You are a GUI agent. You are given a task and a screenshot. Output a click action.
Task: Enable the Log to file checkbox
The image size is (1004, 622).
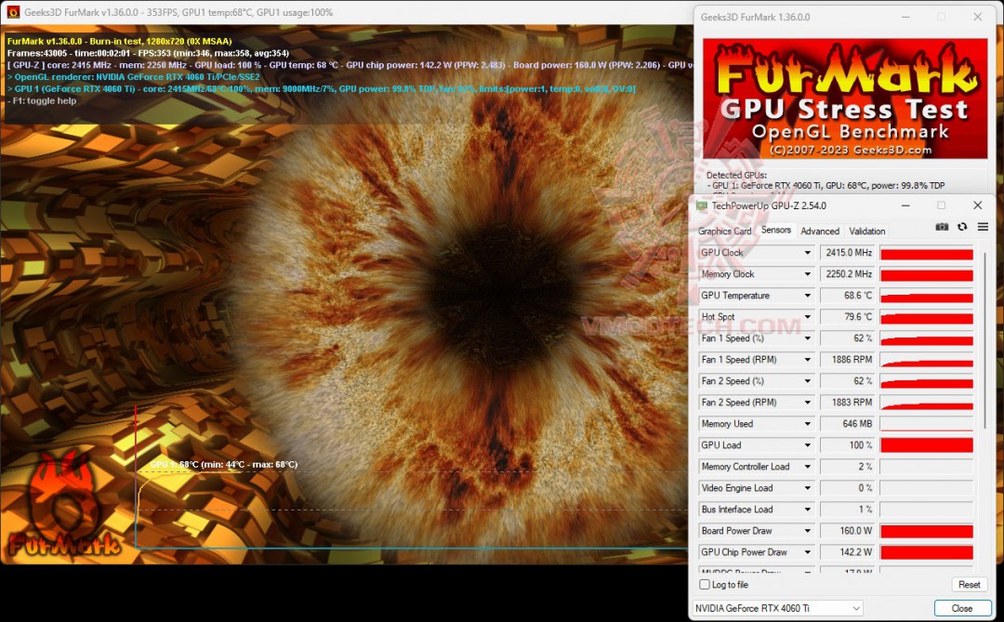705,584
